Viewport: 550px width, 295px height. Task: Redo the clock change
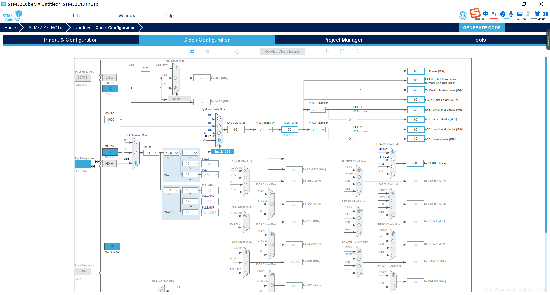click(208, 51)
